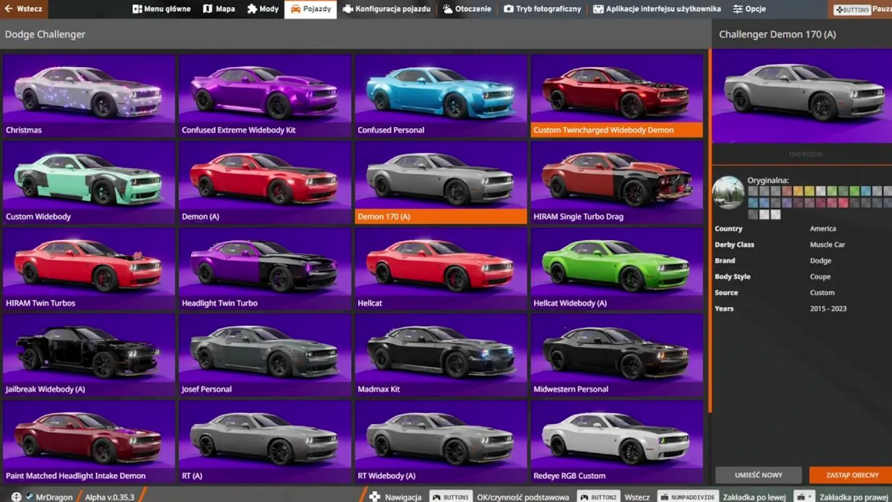Image resolution: width=892 pixels, height=502 pixels.
Task: Select HIRAM Twin Turbos configuration
Action: coord(89,268)
